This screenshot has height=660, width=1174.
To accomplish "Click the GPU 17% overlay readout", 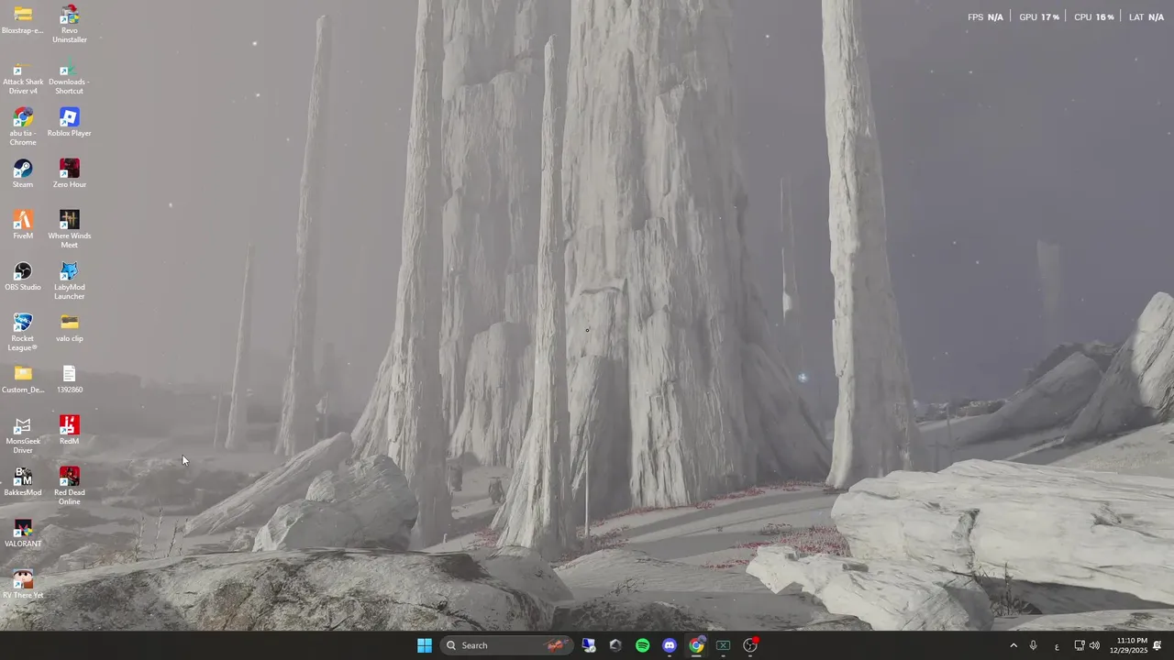I will 1039,16.
